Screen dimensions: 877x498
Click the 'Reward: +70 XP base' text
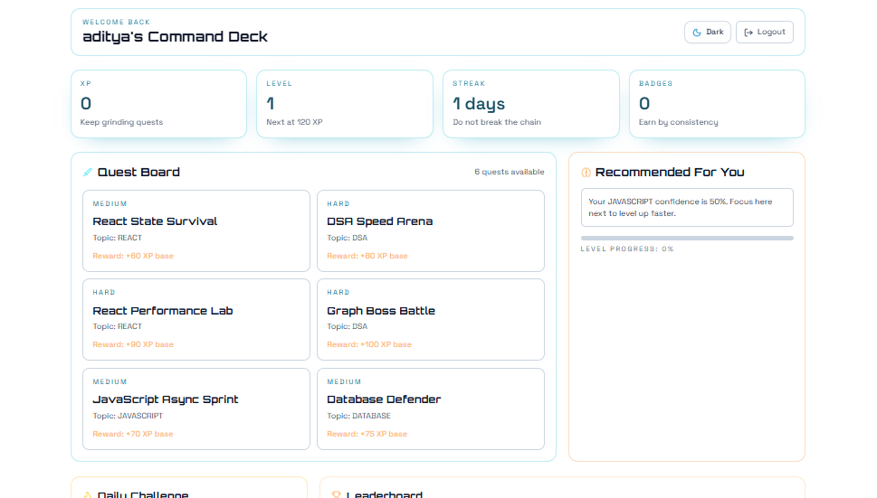click(x=133, y=434)
